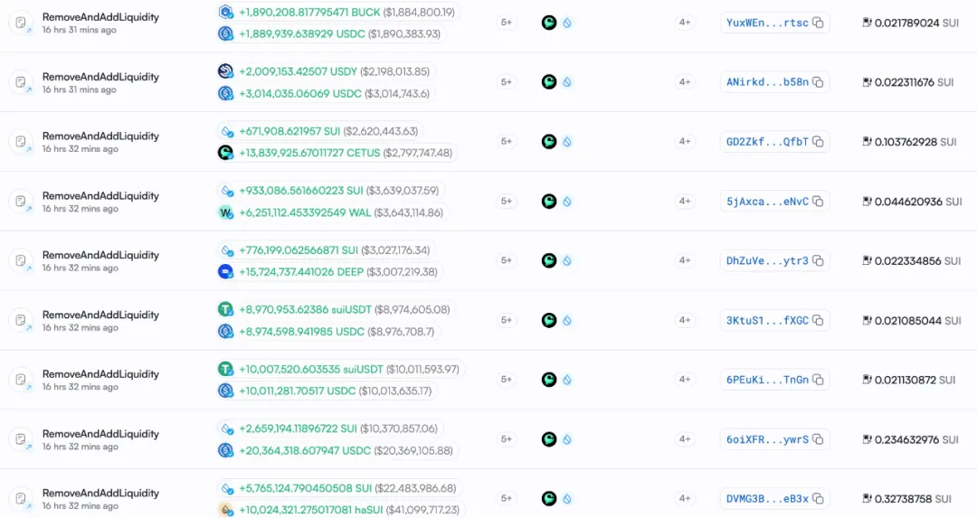Click the haSUI token icon
This screenshot has height=518, width=977.
[226, 510]
